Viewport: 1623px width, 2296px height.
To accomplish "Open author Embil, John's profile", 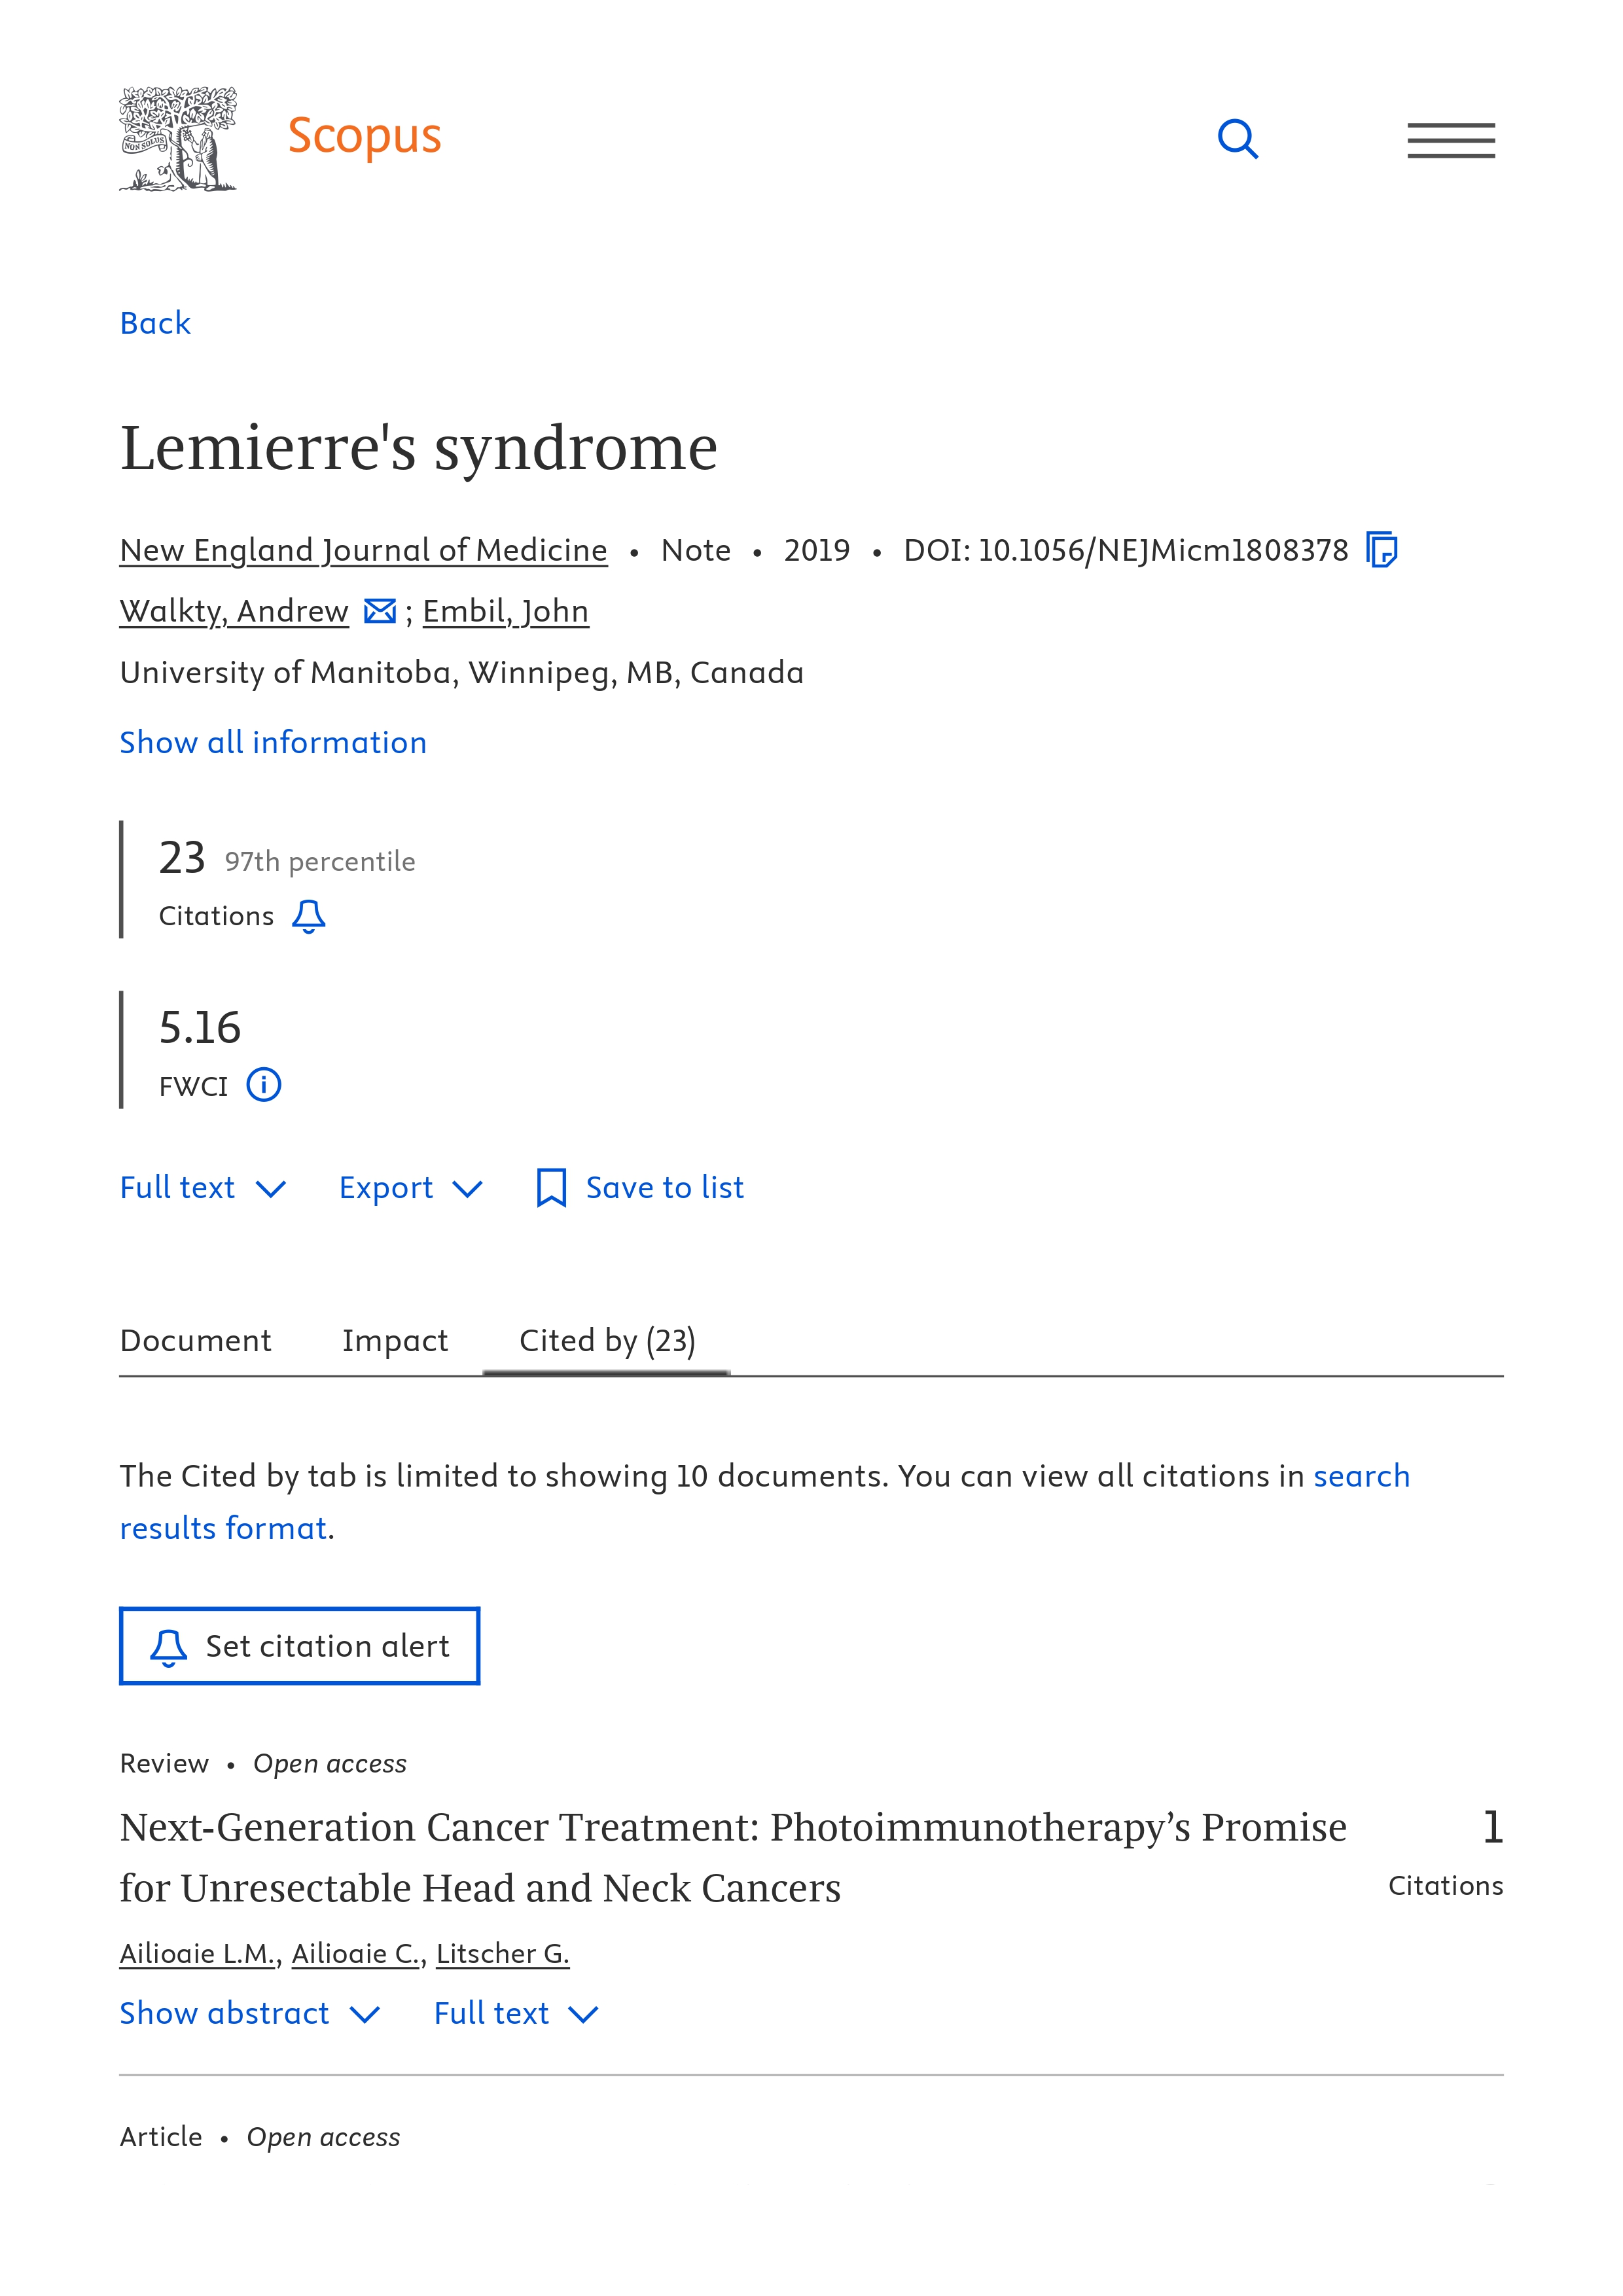I will coord(505,611).
